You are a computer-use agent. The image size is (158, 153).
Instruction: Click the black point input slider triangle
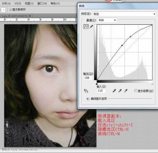pyautogui.click(x=97, y=83)
